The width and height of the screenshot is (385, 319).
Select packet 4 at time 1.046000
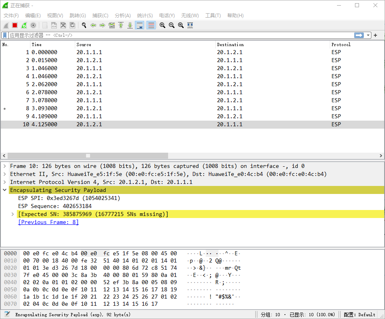point(192,76)
